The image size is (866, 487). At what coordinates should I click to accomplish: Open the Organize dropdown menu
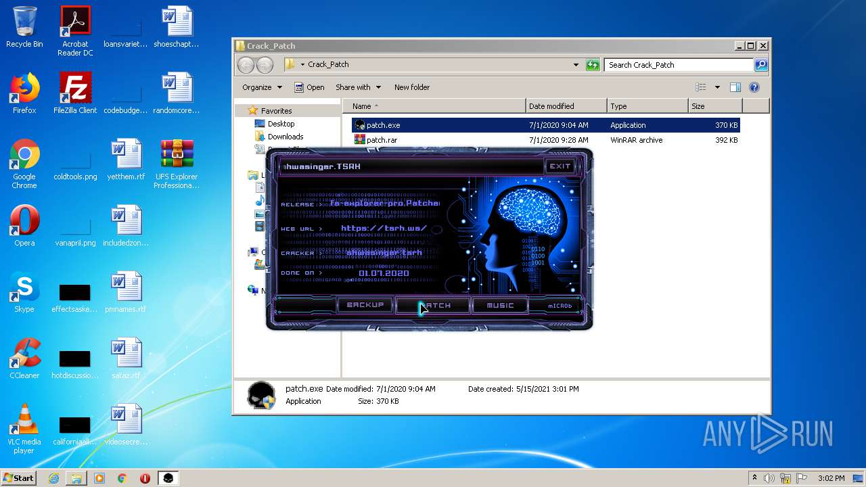(262, 87)
